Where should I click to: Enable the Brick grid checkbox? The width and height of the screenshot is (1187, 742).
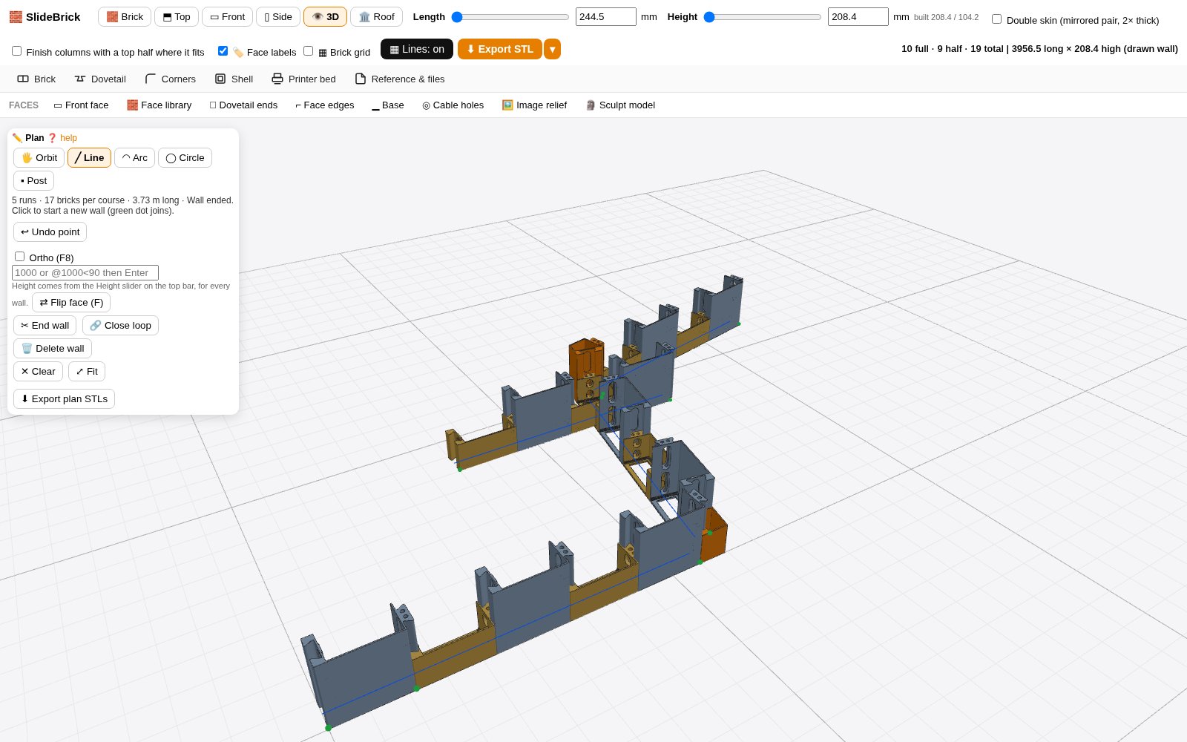(x=308, y=51)
